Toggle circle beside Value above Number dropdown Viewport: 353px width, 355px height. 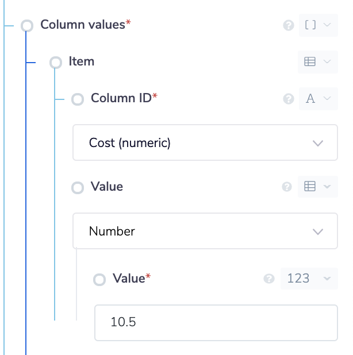(78, 188)
